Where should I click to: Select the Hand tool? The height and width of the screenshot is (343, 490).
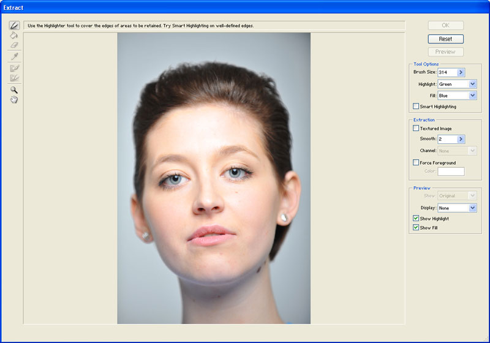tap(14, 99)
